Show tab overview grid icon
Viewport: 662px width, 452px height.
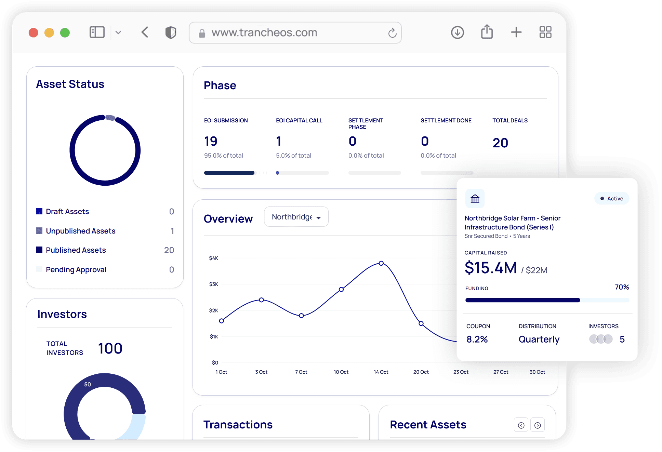[x=545, y=32]
